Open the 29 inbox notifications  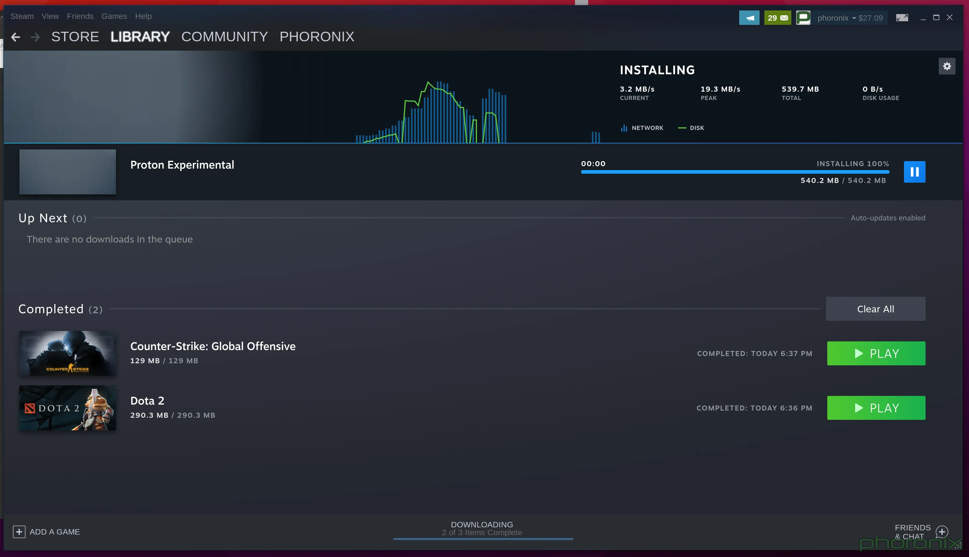777,18
